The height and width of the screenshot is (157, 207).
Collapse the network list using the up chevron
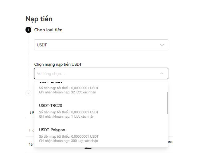[162, 74]
